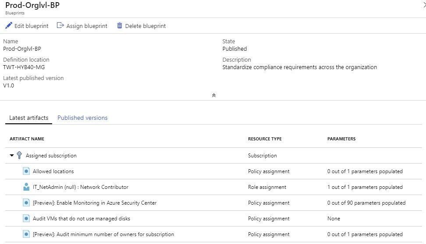Open the IT_NetAdmin Network Contributor artifact
The width and height of the screenshot is (426, 244).
pyautogui.click(x=80, y=187)
